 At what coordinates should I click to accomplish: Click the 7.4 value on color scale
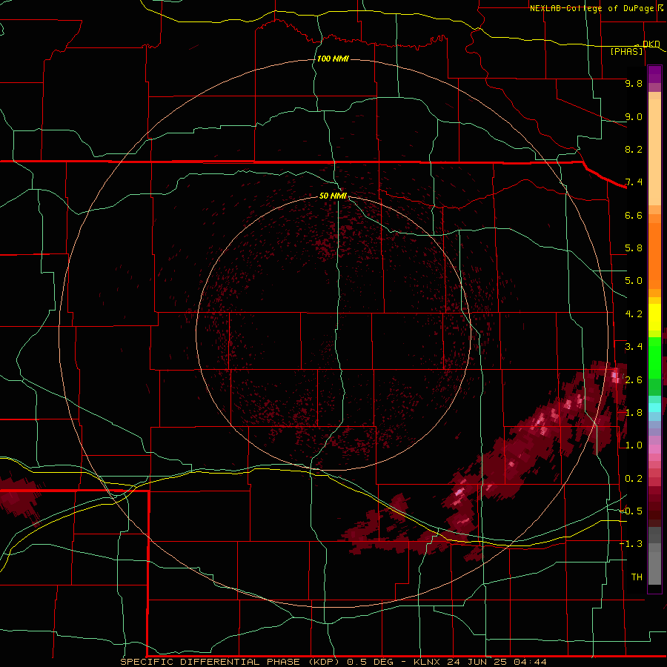[x=634, y=182]
